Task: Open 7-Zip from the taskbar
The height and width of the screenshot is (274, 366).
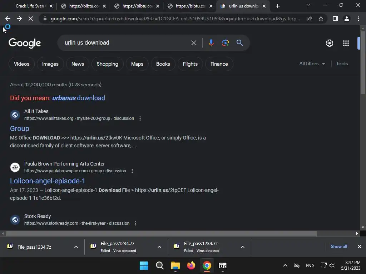Action: tap(222, 265)
